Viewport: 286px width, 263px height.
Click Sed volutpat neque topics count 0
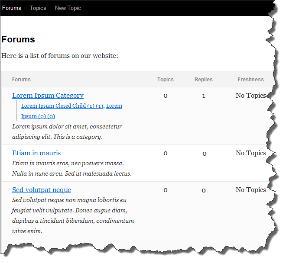click(x=166, y=190)
